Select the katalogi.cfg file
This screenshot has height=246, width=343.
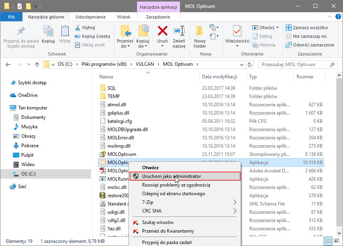click(119, 121)
